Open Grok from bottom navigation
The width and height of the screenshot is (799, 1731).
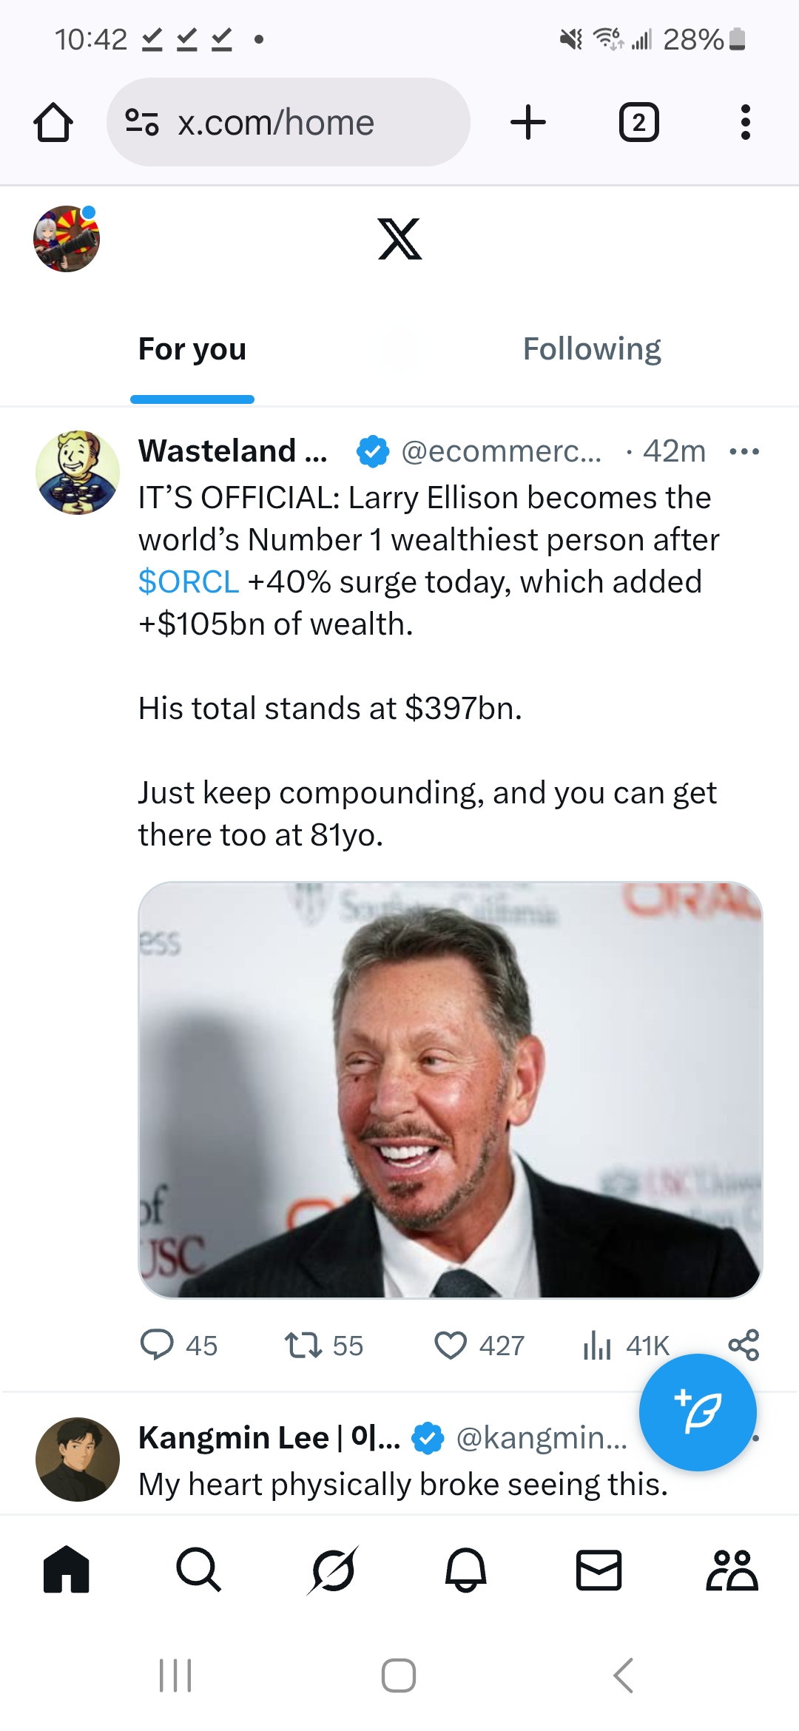pos(332,1570)
